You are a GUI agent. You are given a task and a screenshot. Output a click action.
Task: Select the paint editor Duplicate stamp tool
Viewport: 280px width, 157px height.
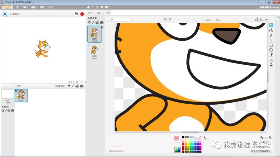coord(271,65)
